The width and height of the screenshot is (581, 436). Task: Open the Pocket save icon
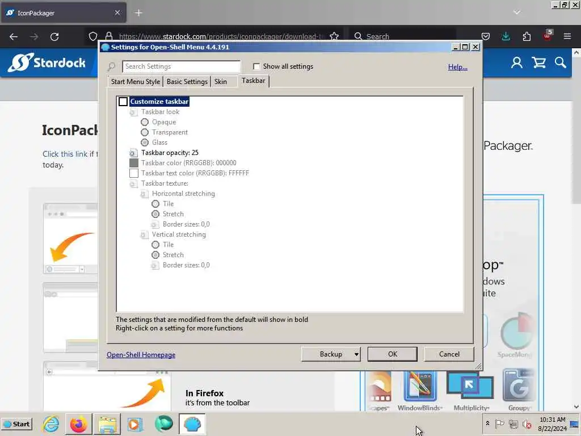tap(486, 36)
